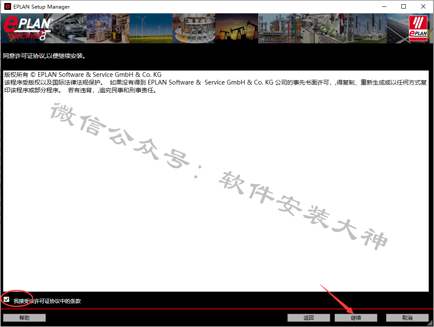
Task: Maximize the EPLAN Setup Manager window
Action: pyautogui.click(x=404, y=6)
